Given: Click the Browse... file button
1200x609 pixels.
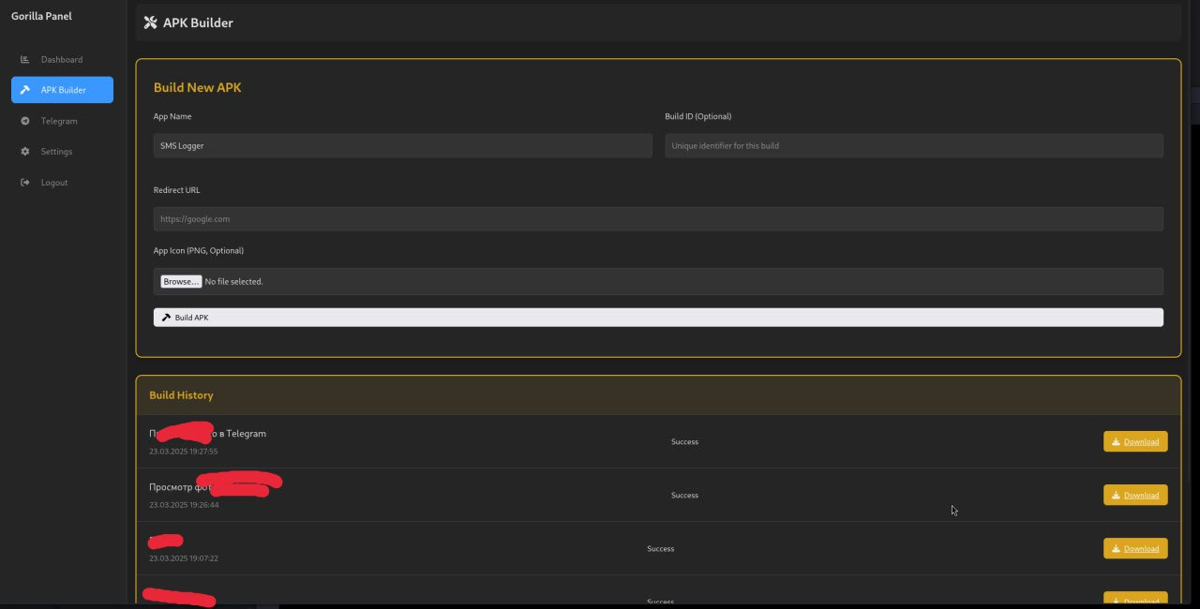Looking at the screenshot, I should pos(180,281).
